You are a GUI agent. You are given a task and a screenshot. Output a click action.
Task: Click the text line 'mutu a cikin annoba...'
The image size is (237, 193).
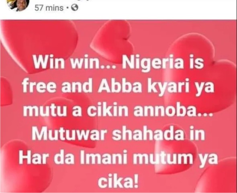pyautogui.click(x=117, y=111)
